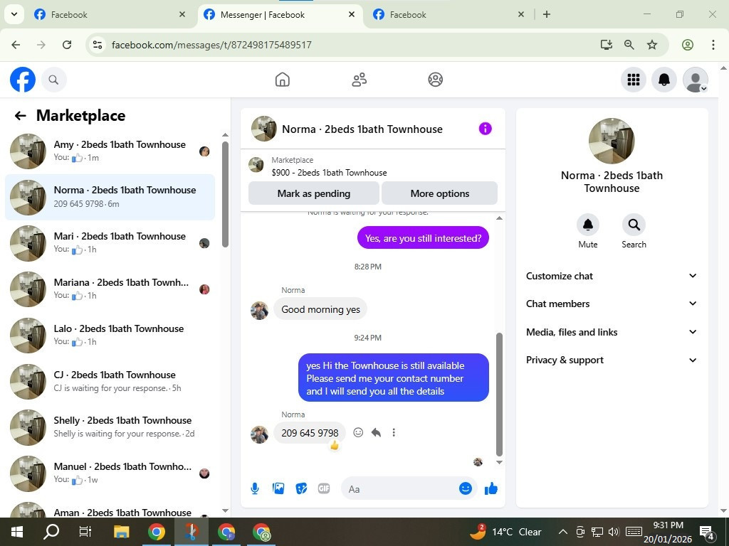Click chat messages scrollbar
Screen dimensions: 729x546
tap(499, 395)
